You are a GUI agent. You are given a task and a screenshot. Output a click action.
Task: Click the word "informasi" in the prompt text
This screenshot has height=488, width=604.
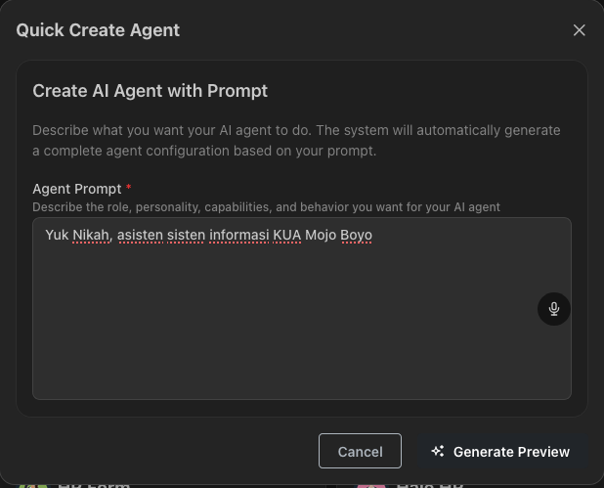(238, 235)
